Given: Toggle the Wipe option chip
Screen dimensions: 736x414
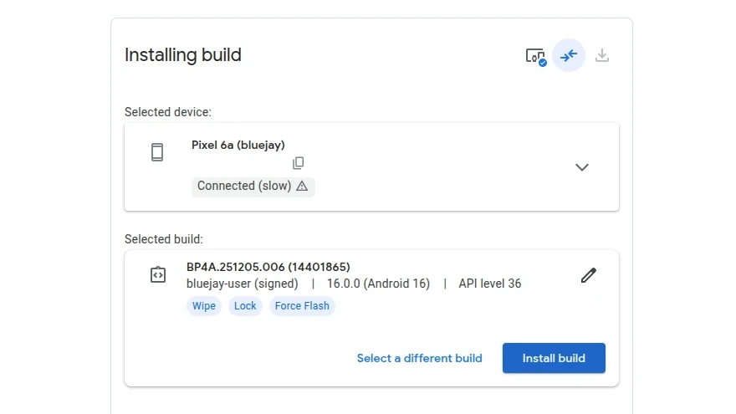Looking at the screenshot, I should coord(204,306).
